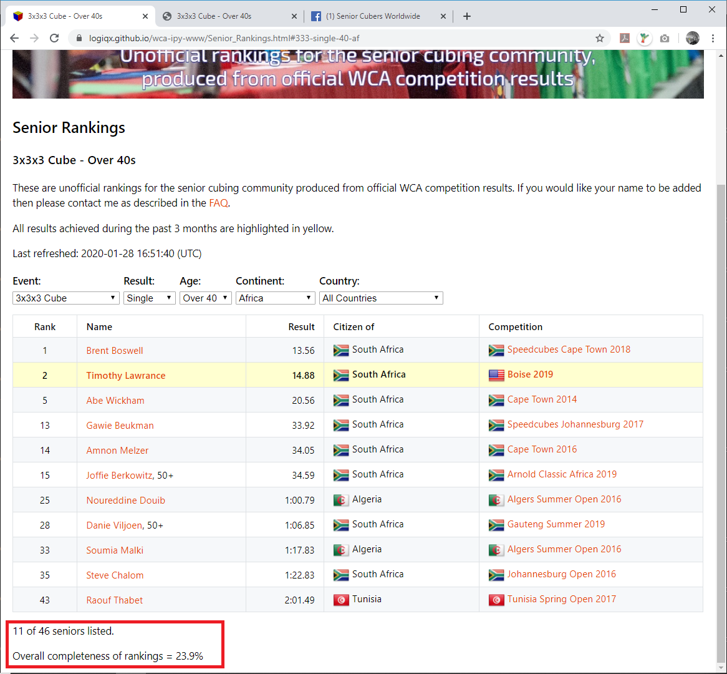The height and width of the screenshot is (674, 727).
Task: Switch to the Senior Cubers Worldwide tab
Action: click(379, 16)
